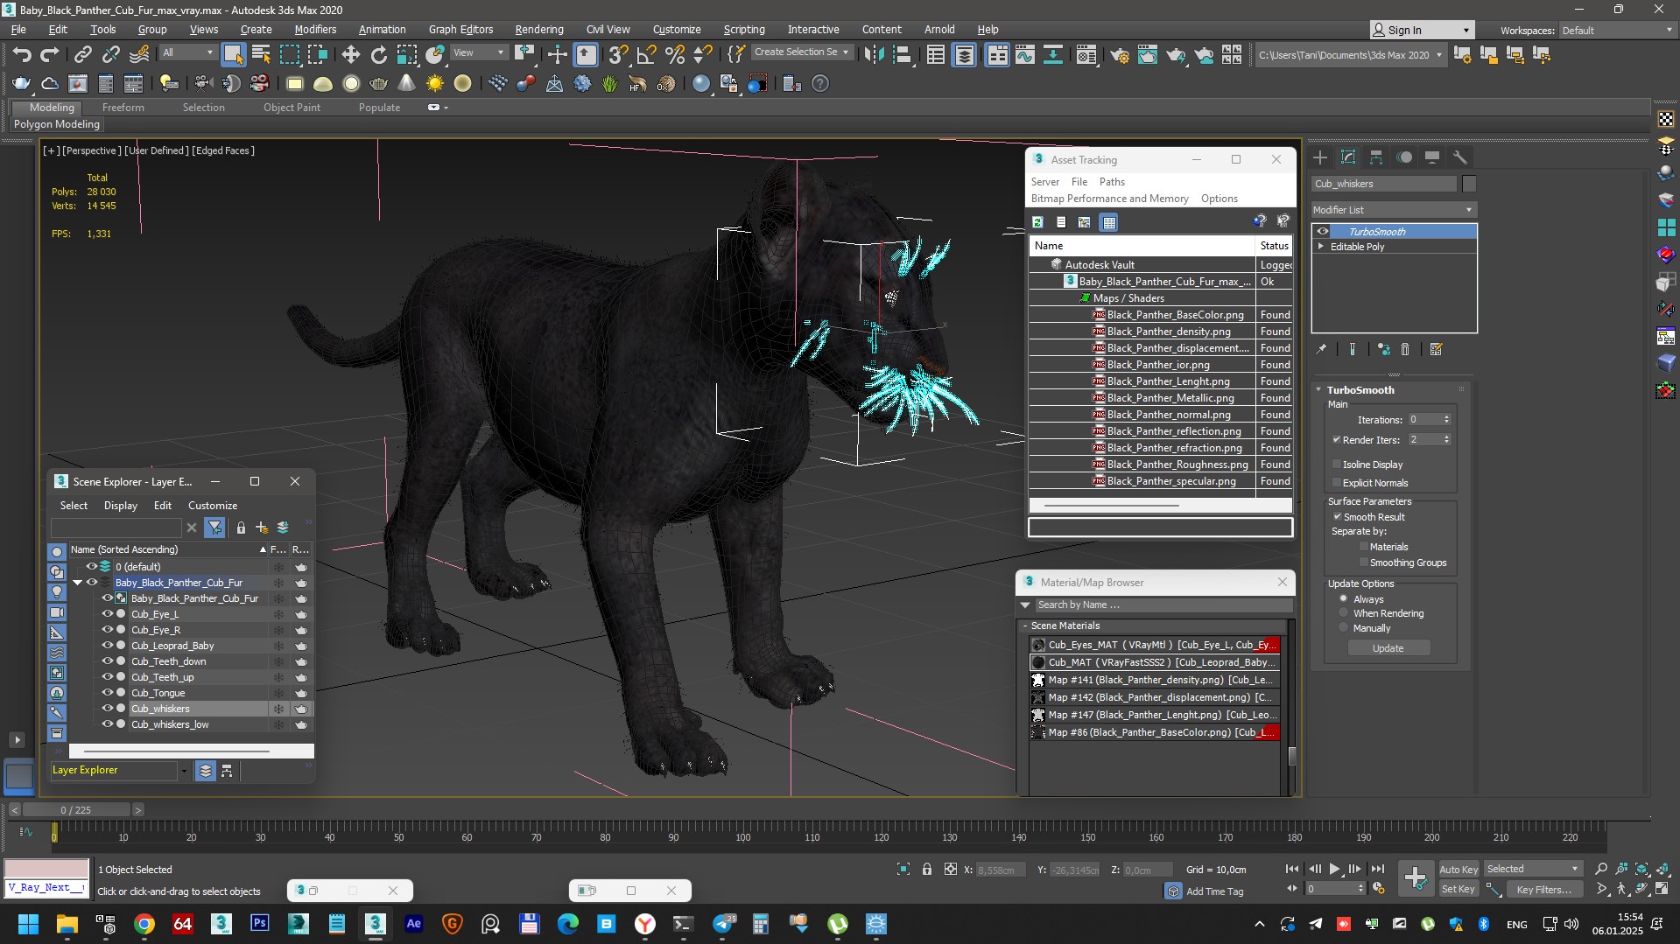Viewport: 1680px width, 944px height.
Task: Click Configure Modifier Sets icon
Action: coord(1436,349)
